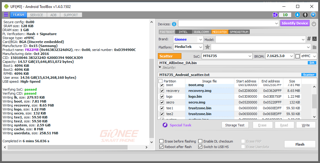Click the Special Task link

180,125
